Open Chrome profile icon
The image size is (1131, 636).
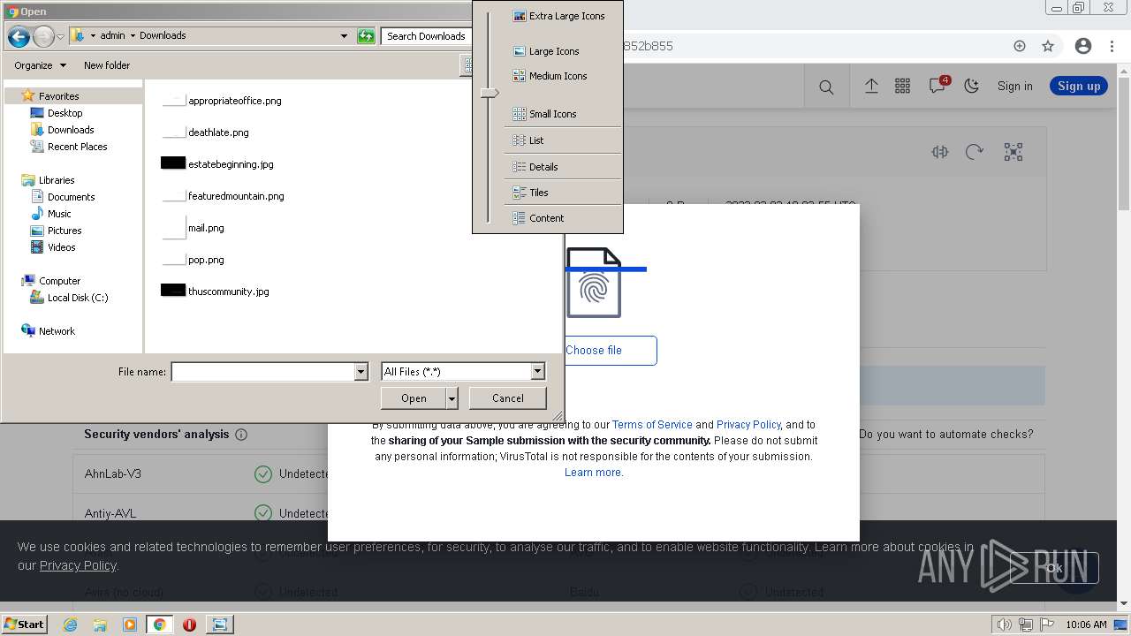(1083, 46)
